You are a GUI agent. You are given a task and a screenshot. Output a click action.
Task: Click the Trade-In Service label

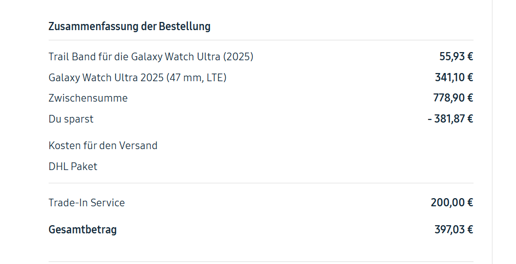87,203
